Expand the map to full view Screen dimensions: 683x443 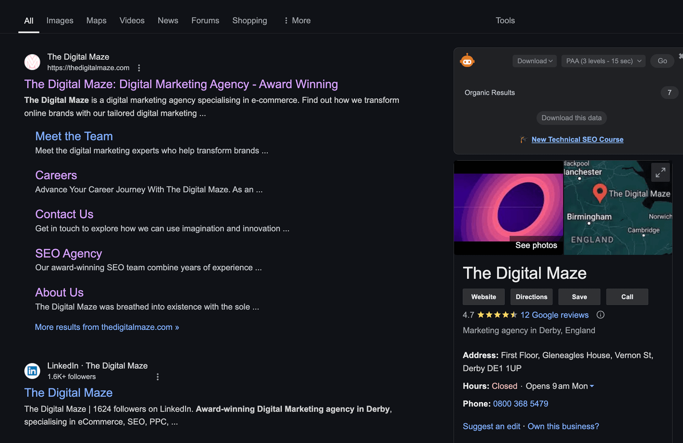pyautogui.click(x=660, y=172)
